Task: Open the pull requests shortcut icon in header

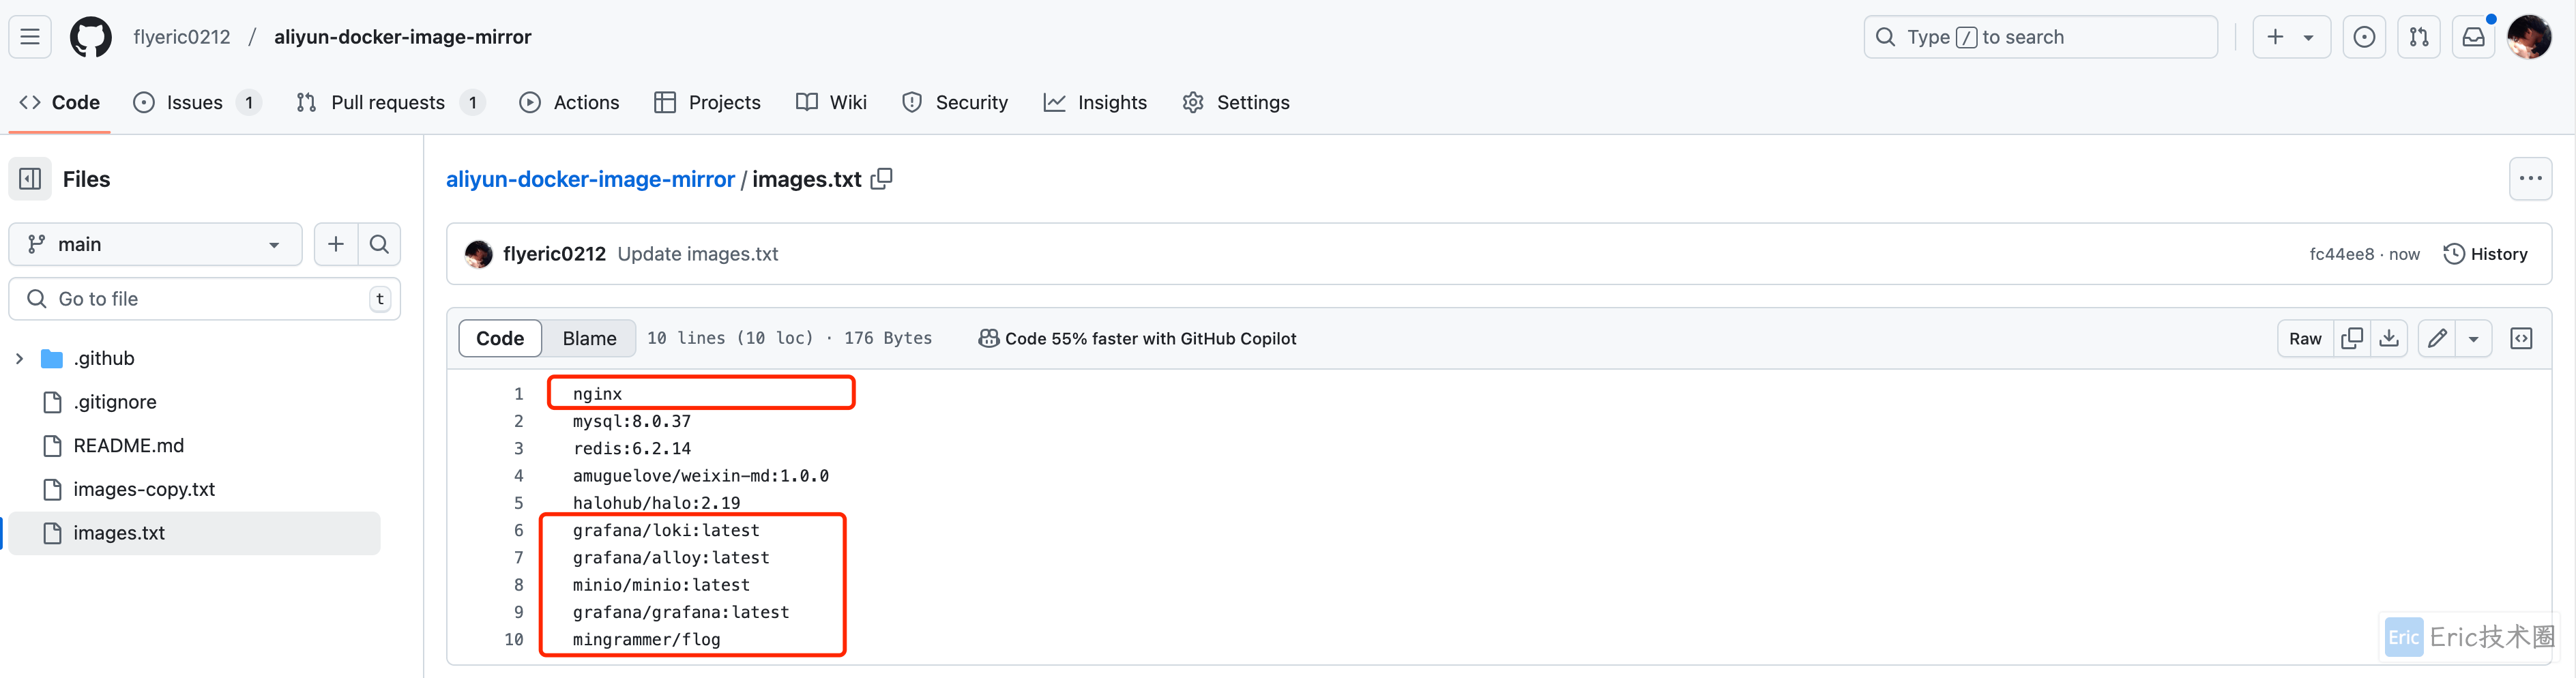Action: pos(2419,37)
